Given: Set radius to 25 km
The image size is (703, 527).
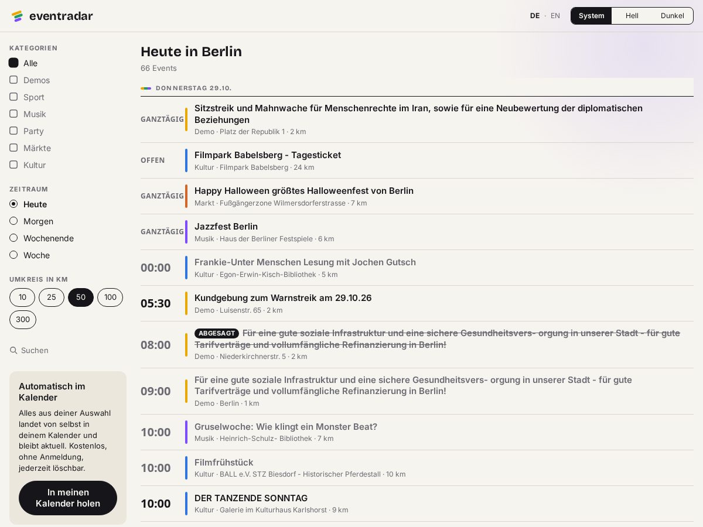Looking at the screenshot, I should (x=52, y=297).
